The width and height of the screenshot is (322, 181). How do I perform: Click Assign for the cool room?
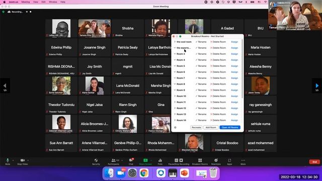coord(234,42)
